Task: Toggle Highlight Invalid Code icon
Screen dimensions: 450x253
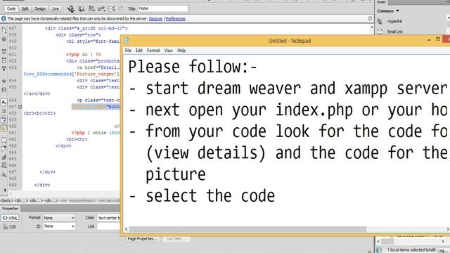Action: [x=4, y=111]
